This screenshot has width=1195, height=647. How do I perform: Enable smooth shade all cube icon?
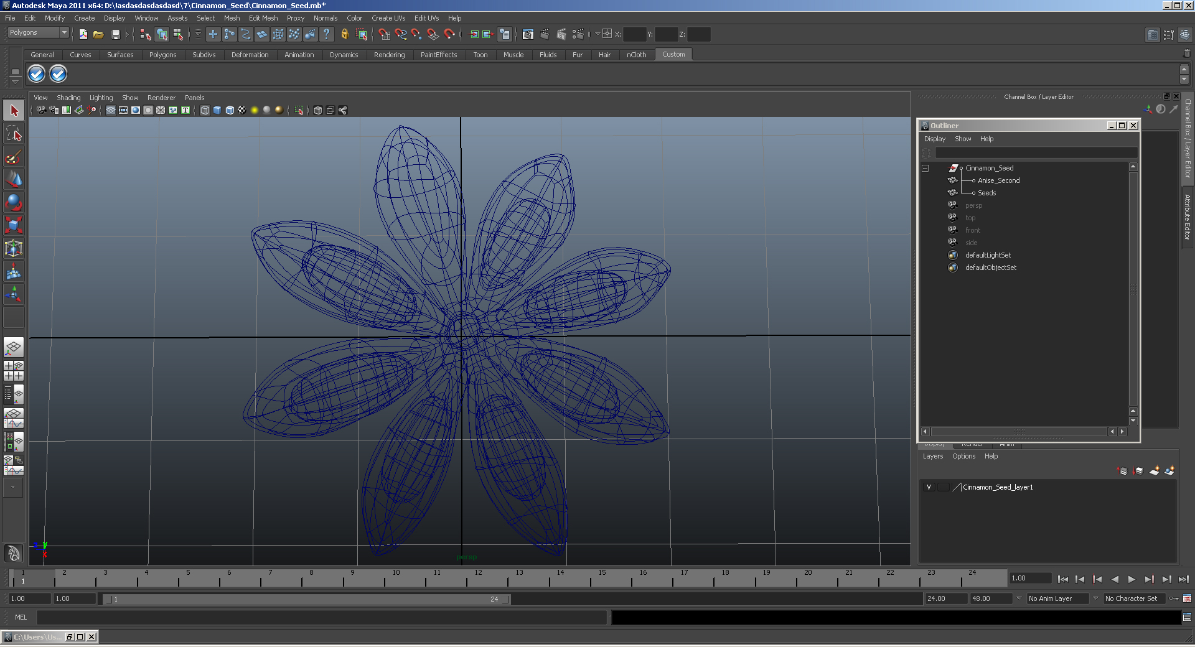click(x=217, y=110)
